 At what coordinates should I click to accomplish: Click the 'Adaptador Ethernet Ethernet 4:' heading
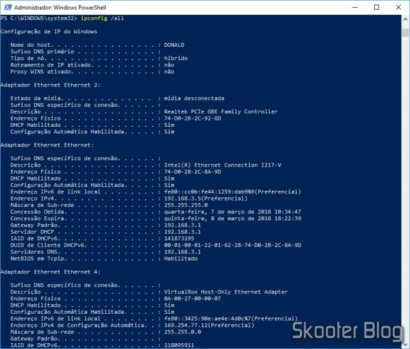point(51,272)
